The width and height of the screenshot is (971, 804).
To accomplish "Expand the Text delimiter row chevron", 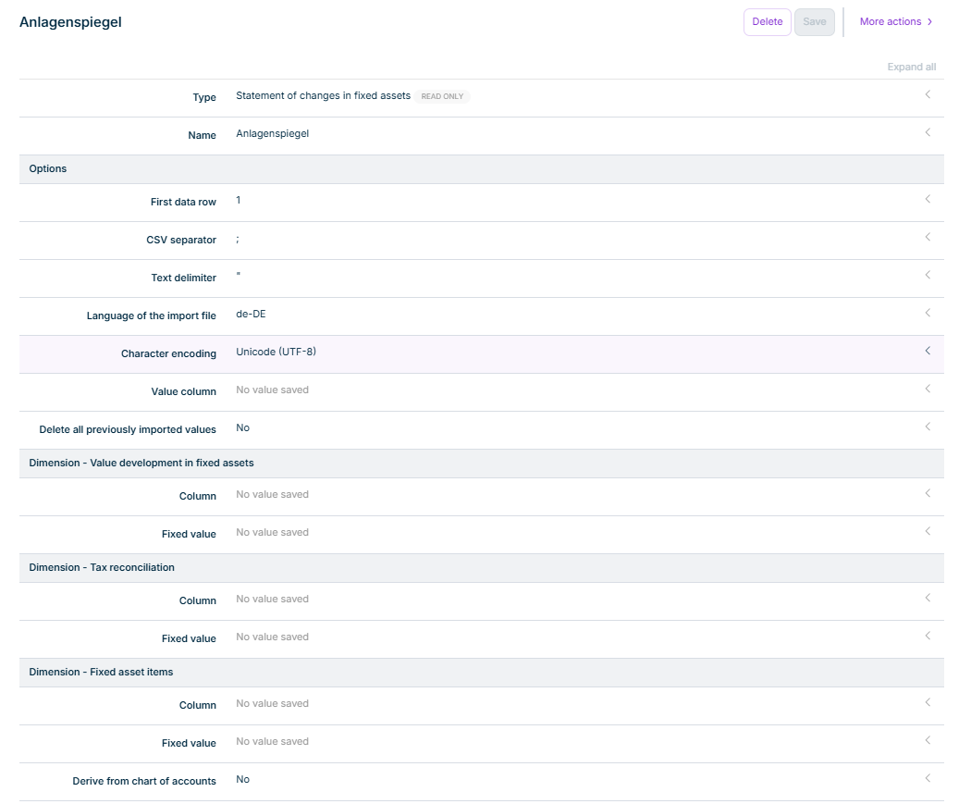I will (x=928, y=275).
